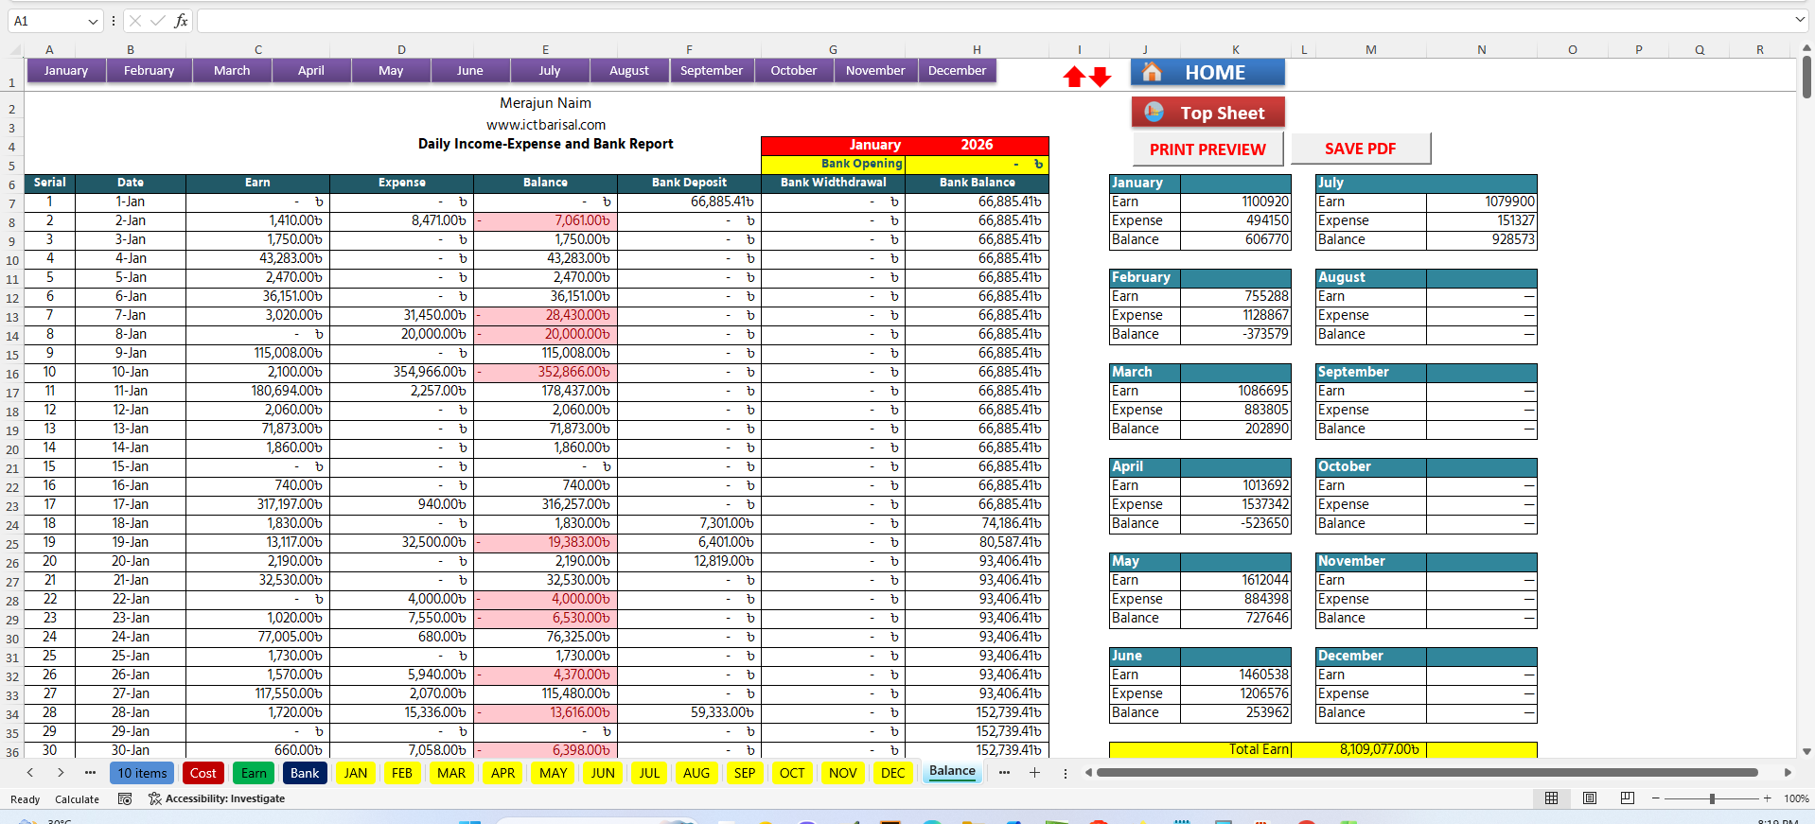Select the February month navigation button
This screenshot has height=824, width=1815.
pos(150,71)
